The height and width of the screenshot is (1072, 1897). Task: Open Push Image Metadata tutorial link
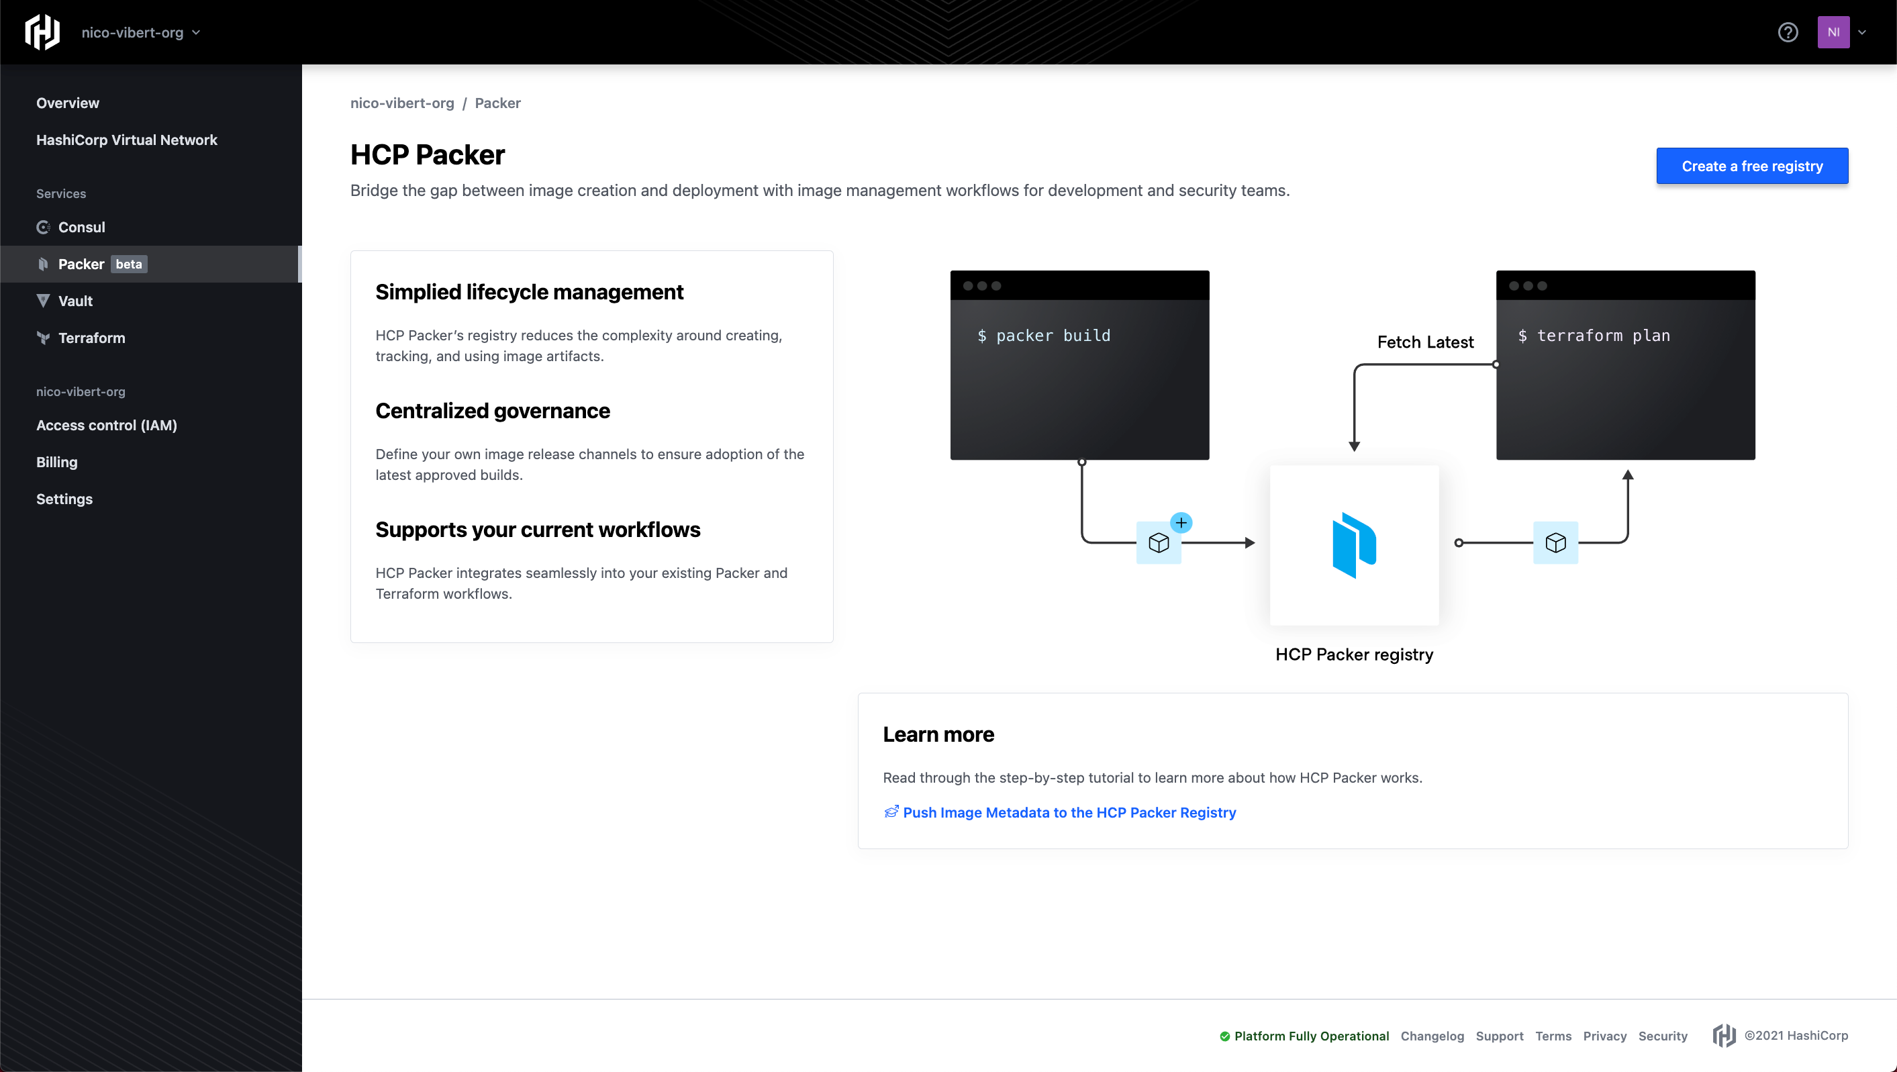[1069, 812]
